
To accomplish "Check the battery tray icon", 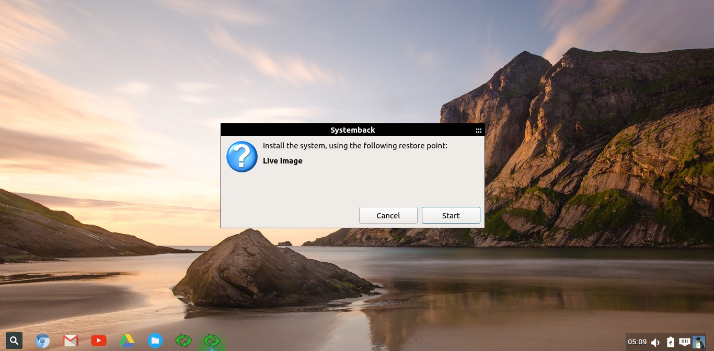I will (x=671, y=342).
